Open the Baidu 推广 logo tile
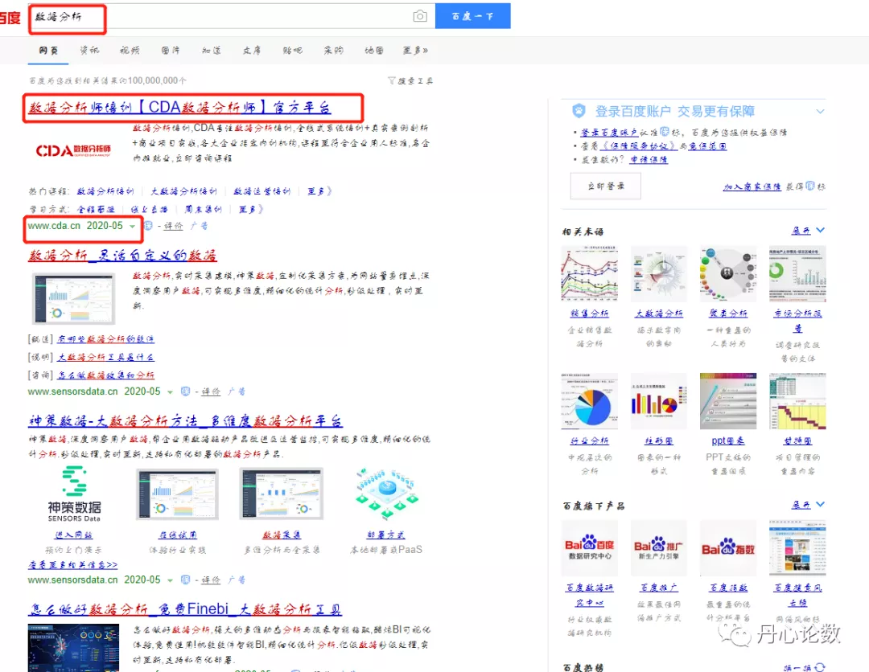869x672 pixels. [658, 548]
